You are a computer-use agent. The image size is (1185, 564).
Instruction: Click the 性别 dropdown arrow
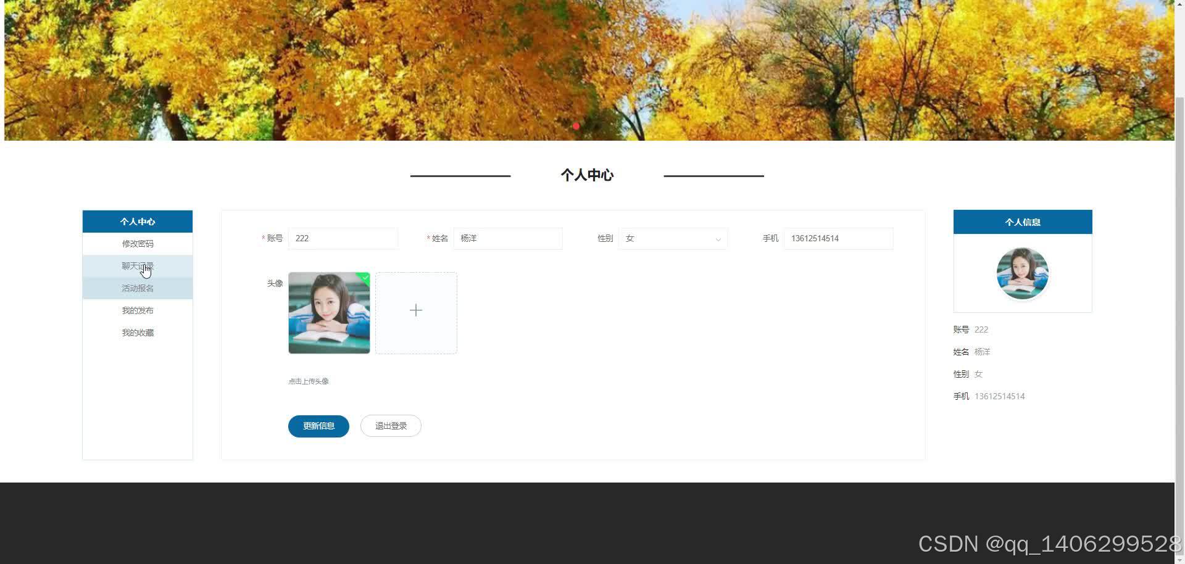point(718,239)
